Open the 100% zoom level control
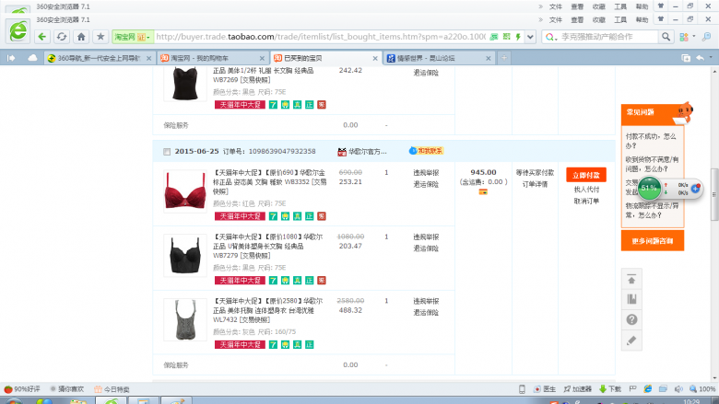 pyautogui.click(x=702, y=389)
